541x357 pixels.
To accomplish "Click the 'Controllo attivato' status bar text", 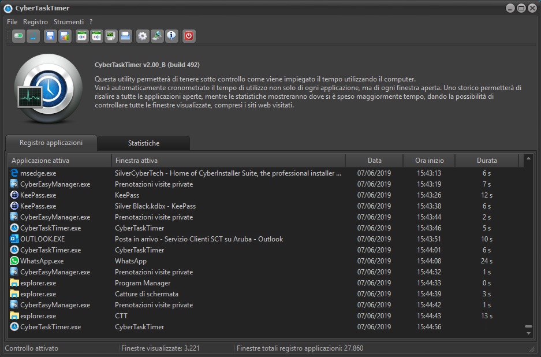I will (x=31, y=348).
